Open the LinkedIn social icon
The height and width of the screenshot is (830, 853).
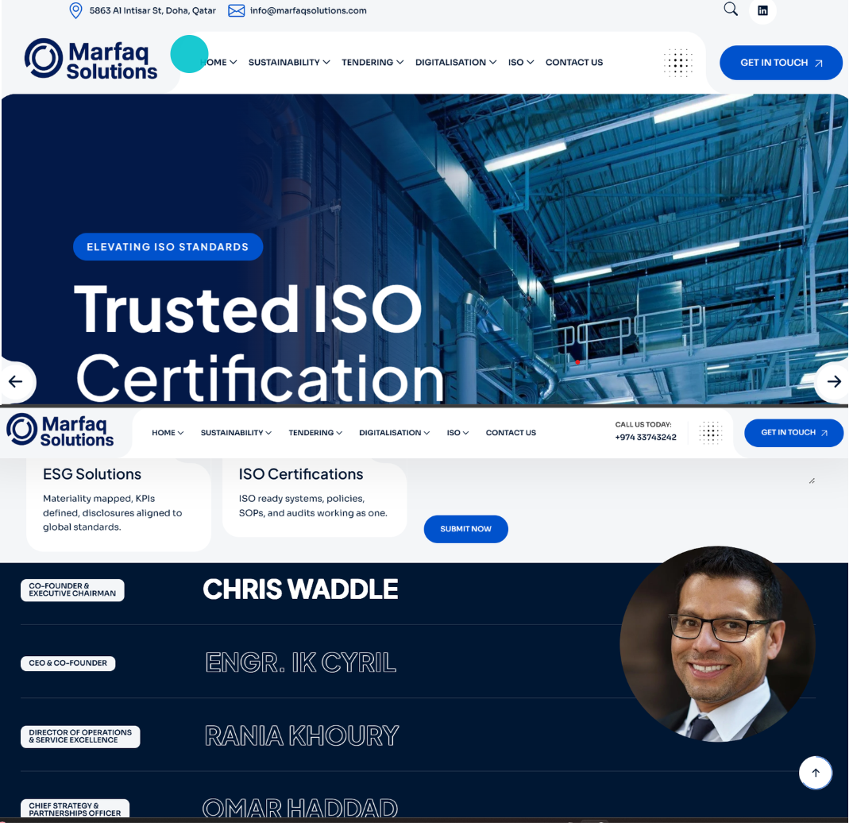pyautogui.click(x=762, y=10)
